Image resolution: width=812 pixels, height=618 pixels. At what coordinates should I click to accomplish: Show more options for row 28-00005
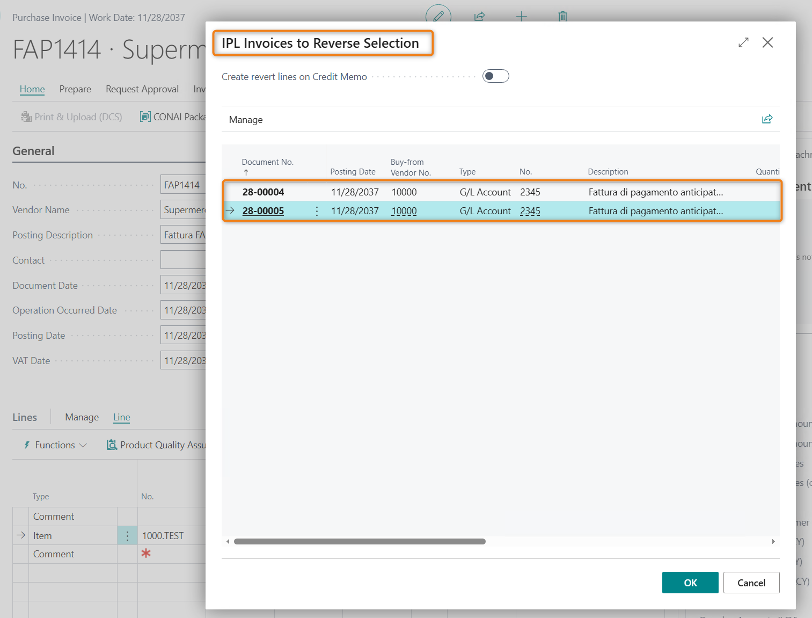317,211
